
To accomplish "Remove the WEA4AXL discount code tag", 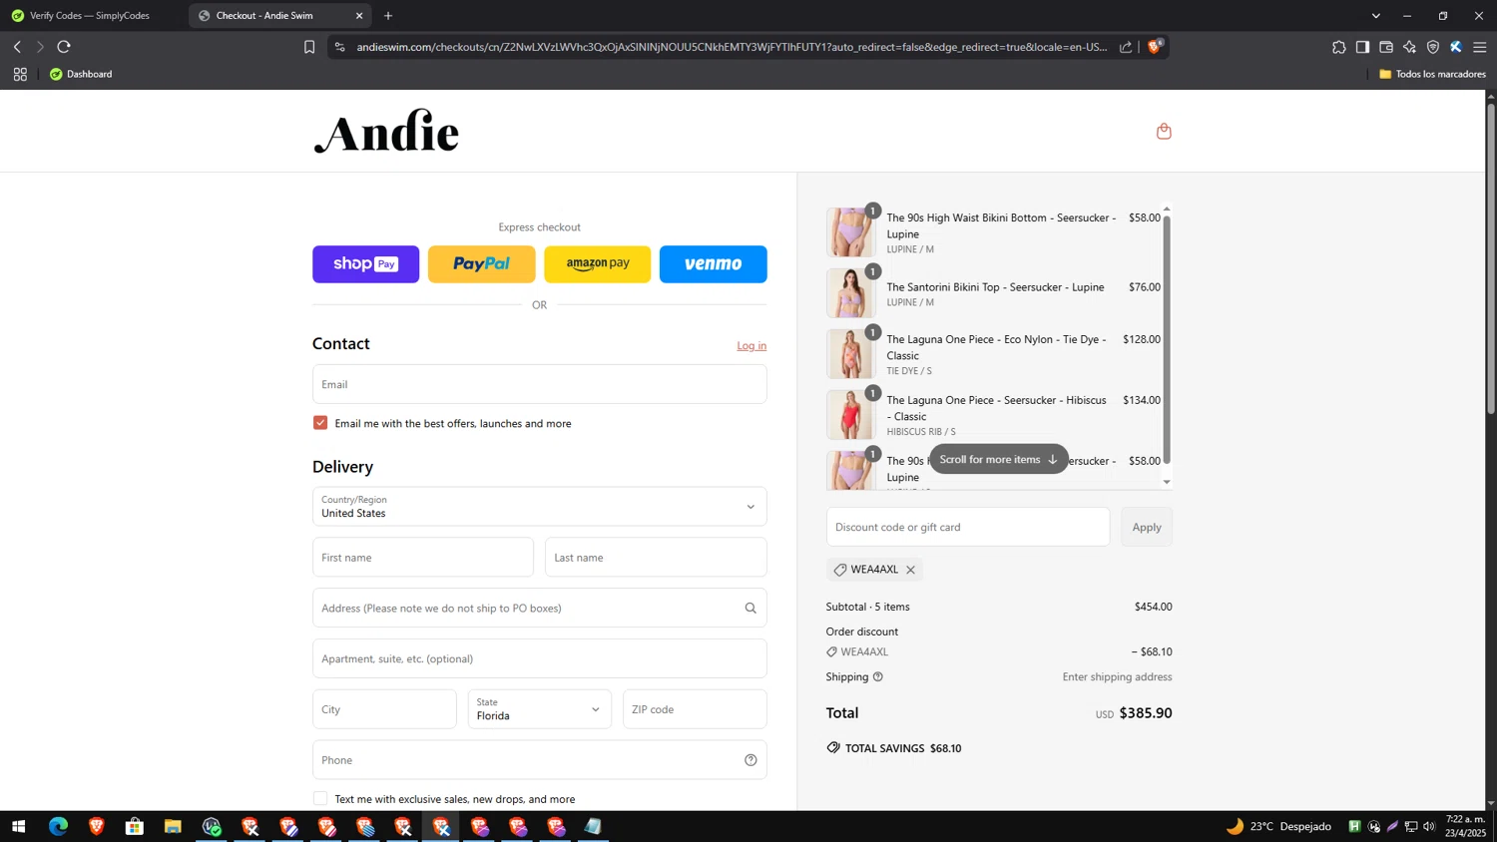I will (x=910, y=570).
